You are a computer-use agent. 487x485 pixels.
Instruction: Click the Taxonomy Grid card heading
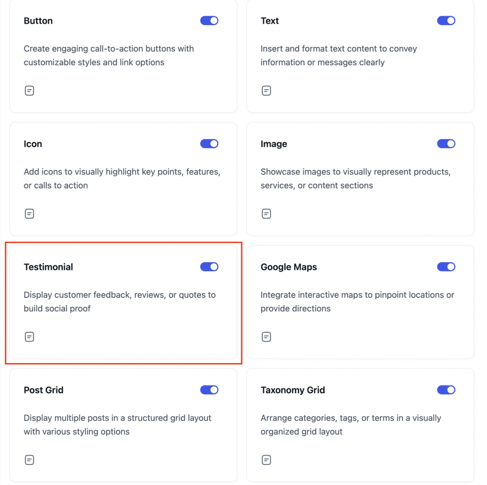tap(292, 390)
